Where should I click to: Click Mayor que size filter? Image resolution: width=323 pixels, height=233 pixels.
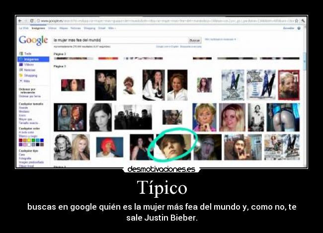26,119
